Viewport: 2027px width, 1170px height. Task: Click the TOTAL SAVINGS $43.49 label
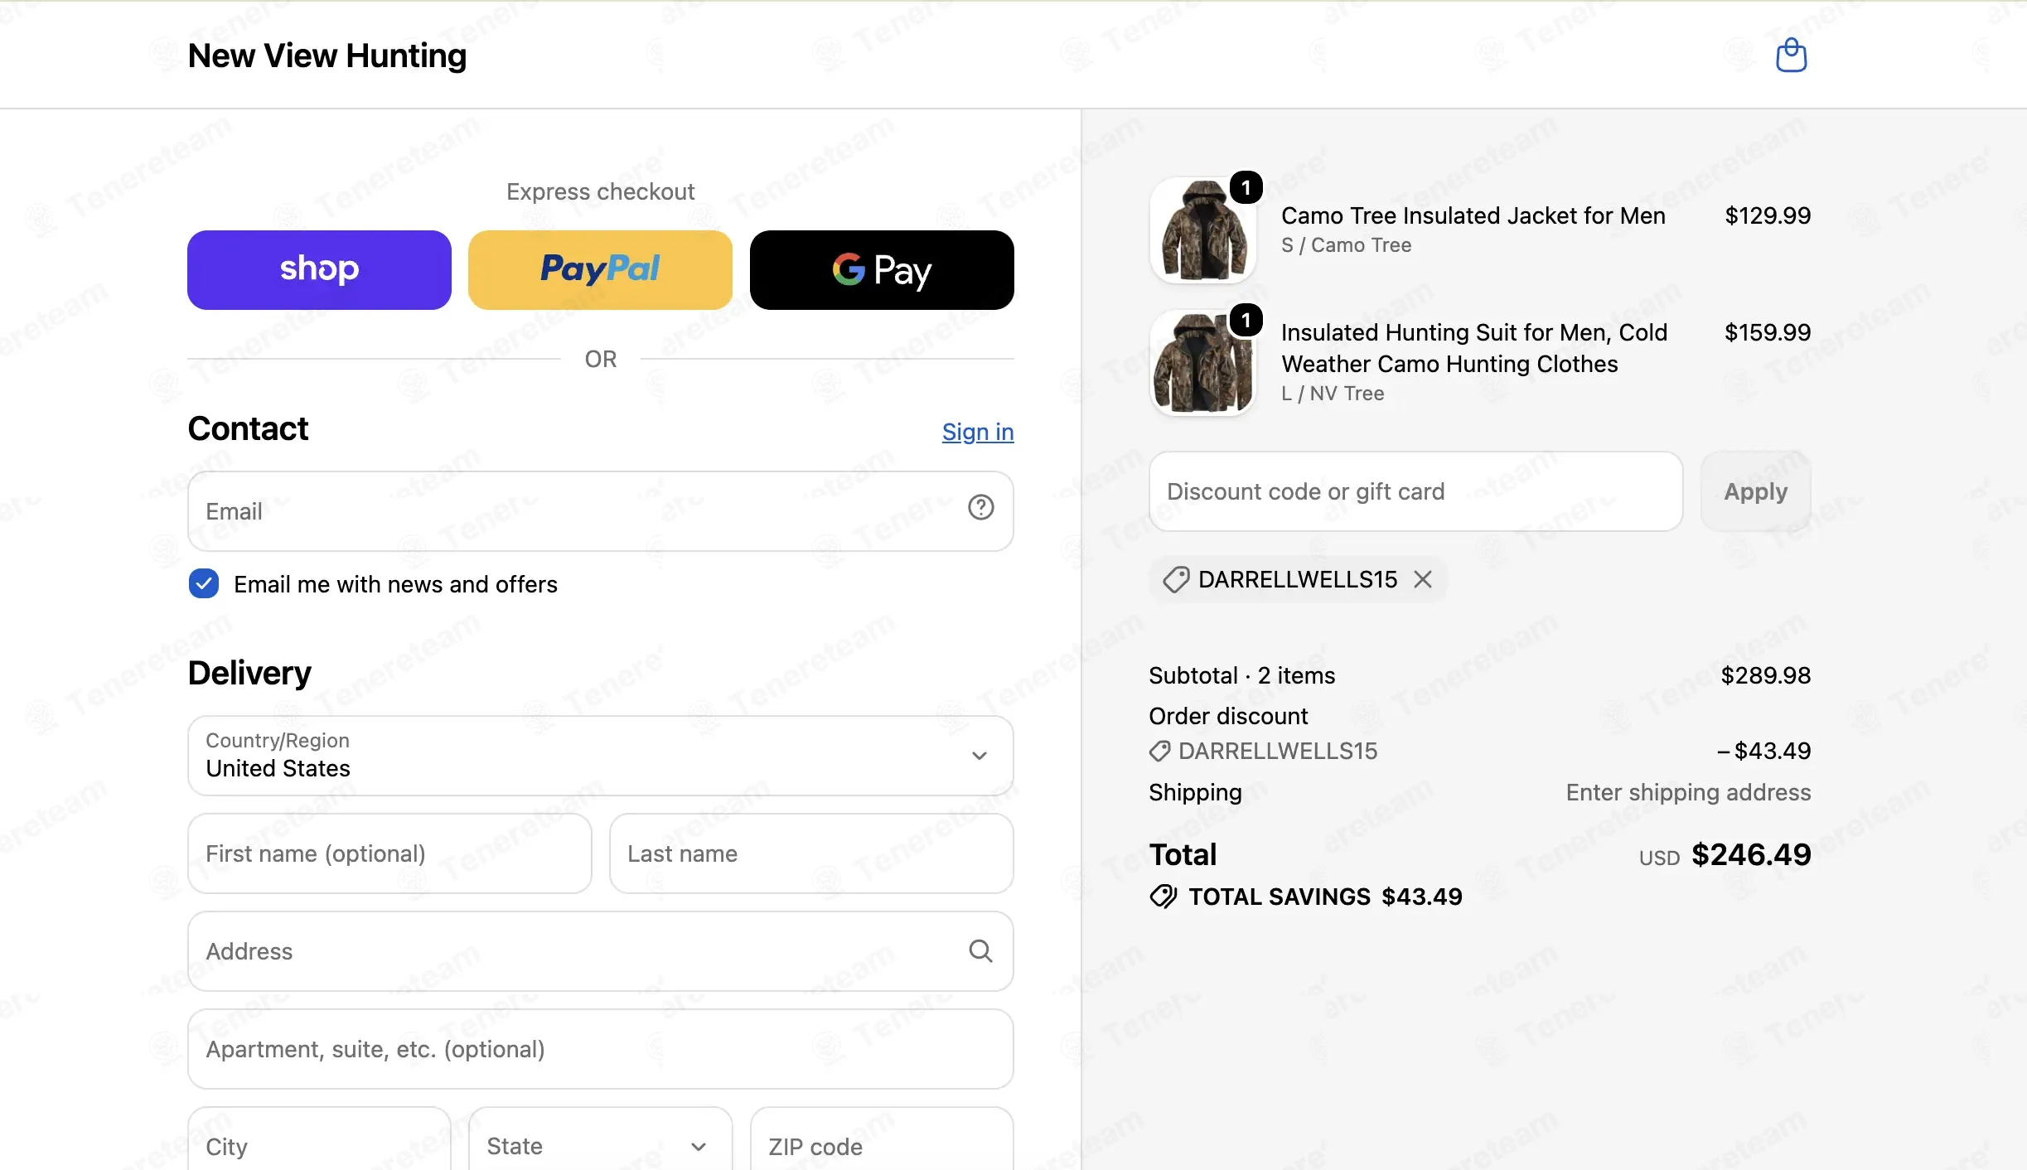(1325, 897)
